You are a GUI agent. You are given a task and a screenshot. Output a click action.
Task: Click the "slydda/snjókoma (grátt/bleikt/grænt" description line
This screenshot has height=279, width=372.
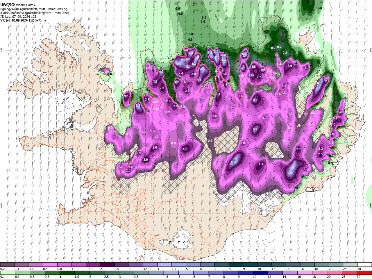(34, 13)
